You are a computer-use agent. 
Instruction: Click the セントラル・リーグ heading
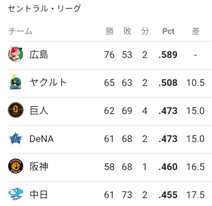pyautogui.click(x=44, y=9)
